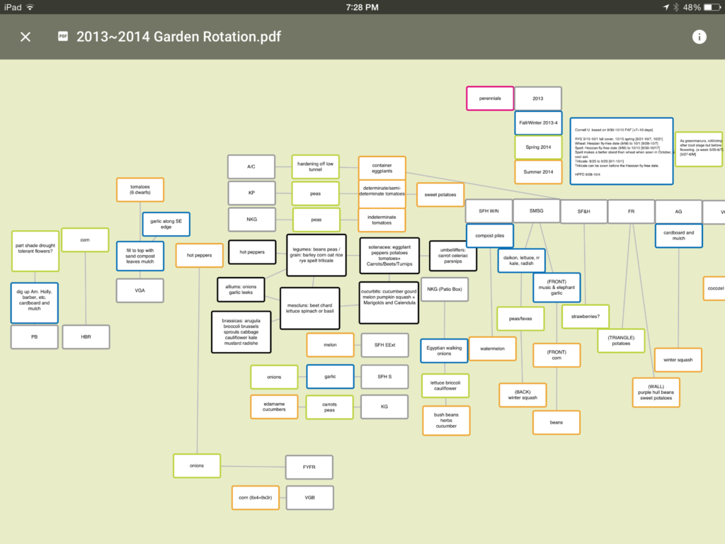Select the Fall/Winter 2013-4 legend box

538,123
